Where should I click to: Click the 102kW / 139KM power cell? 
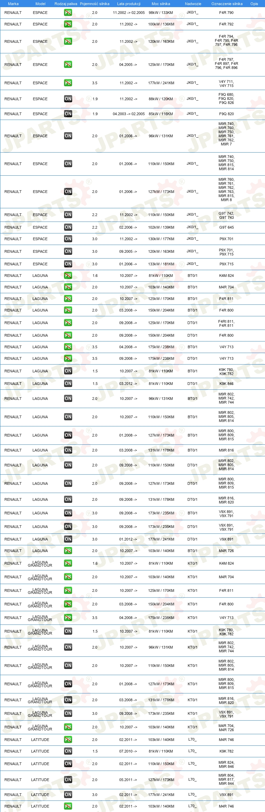point(161,227)
